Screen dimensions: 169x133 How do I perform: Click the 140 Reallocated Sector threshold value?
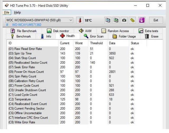[92, 63]
